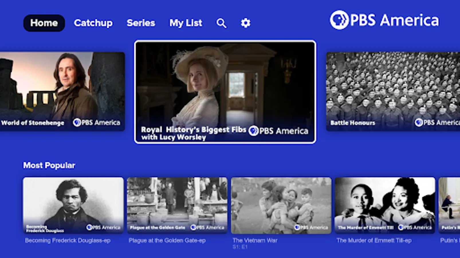Open the settings gear icon
This screenshot has width=460, height=258.
(245, 23)
